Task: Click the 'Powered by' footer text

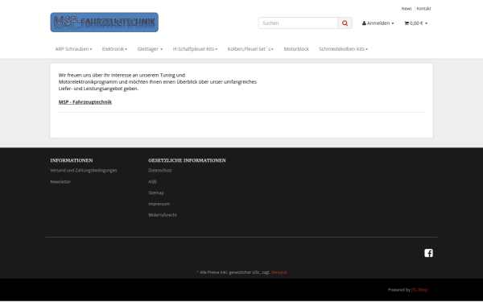Action: tap(399, 290)
